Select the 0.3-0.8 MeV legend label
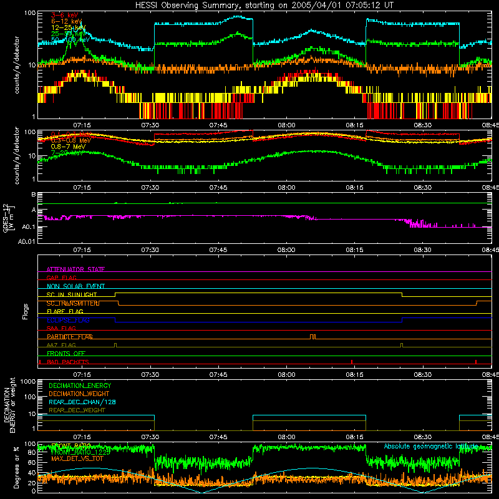 71,140
